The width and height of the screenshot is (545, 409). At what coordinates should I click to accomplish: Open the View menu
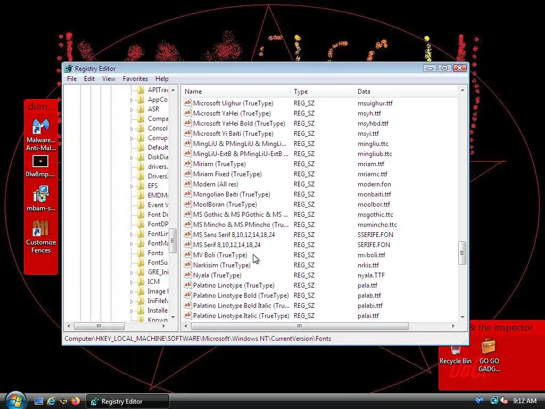(109, 79)
